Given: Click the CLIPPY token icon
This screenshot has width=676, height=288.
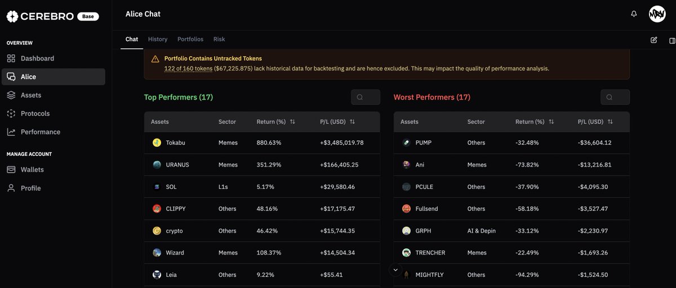Looking at the screenshot, I should pyautogui.click(x=157, y=209).
